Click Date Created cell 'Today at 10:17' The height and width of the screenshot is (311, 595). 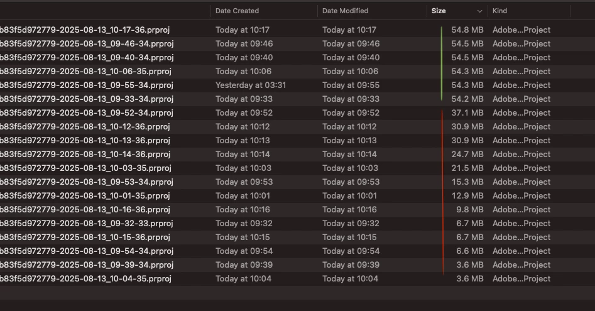[x=243, y=30]
